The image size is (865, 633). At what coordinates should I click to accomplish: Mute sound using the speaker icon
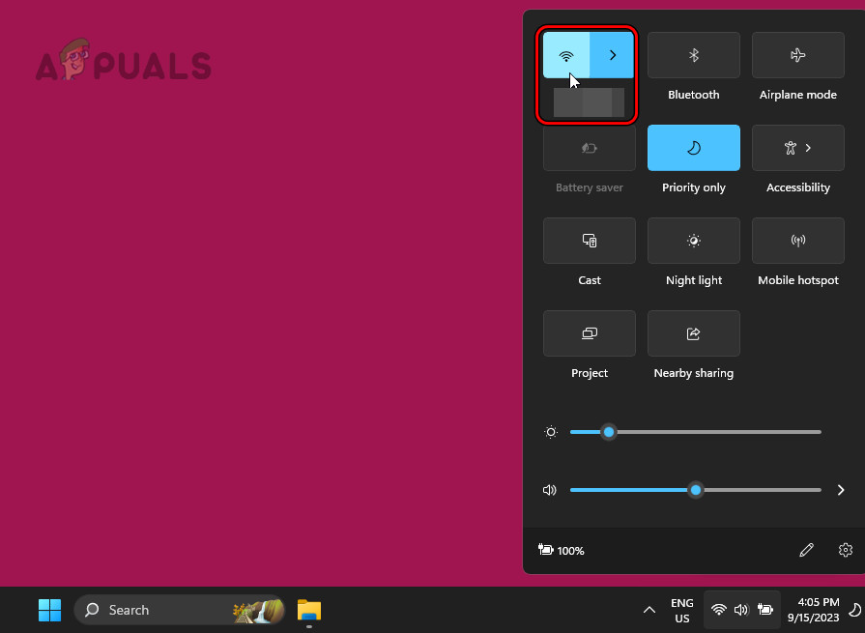550,490
